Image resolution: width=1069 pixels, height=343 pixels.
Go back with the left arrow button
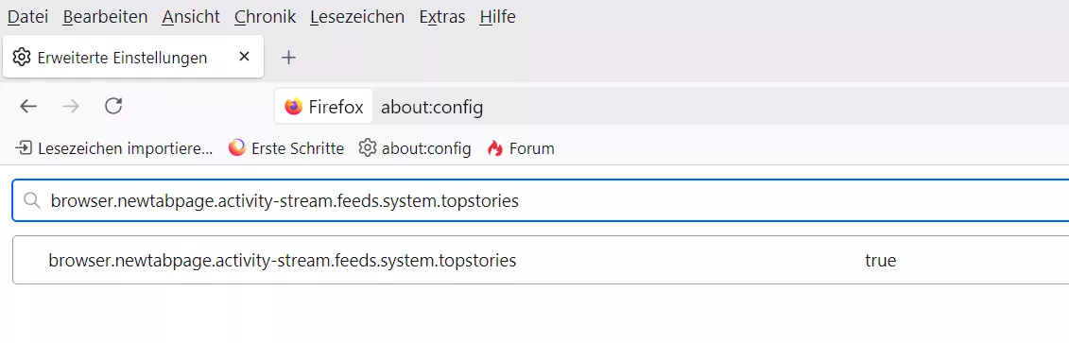click(x=28, y=106)
